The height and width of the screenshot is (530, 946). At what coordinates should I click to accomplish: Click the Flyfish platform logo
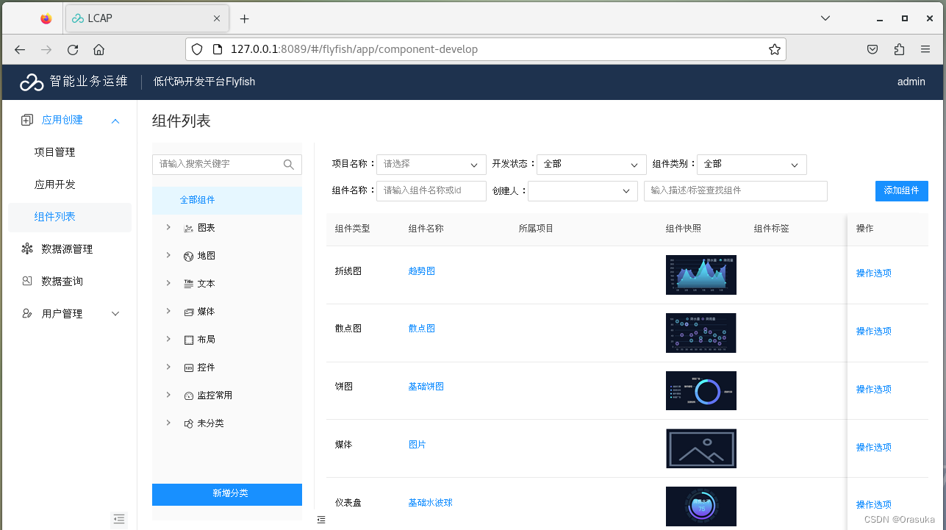[x=31, y=82]
